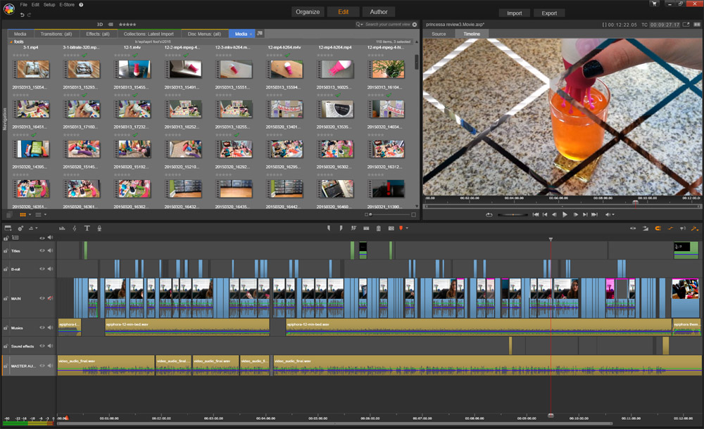Open the Disc Menus: (all) tab
Screen dimensions: 704x429
point(204,34)
